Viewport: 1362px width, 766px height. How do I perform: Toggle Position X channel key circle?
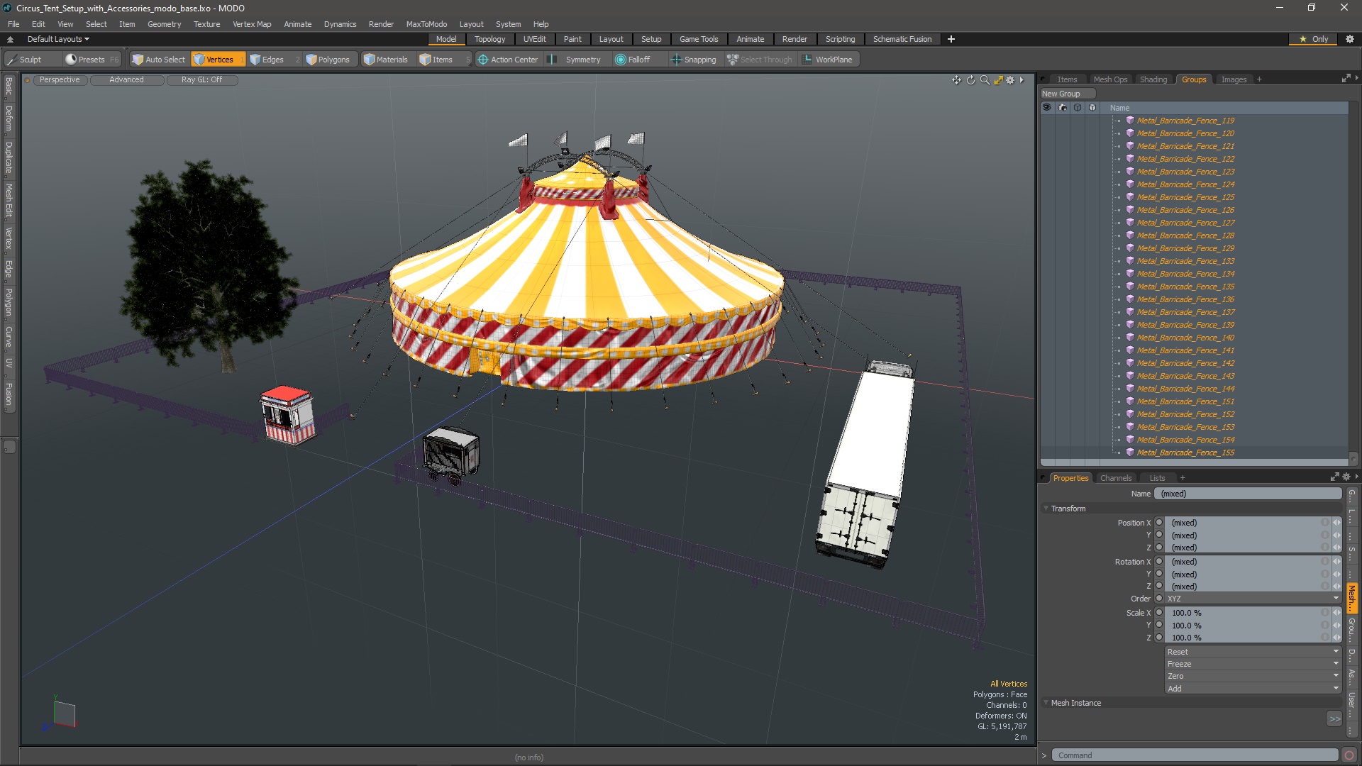[x=1159, y=523]
